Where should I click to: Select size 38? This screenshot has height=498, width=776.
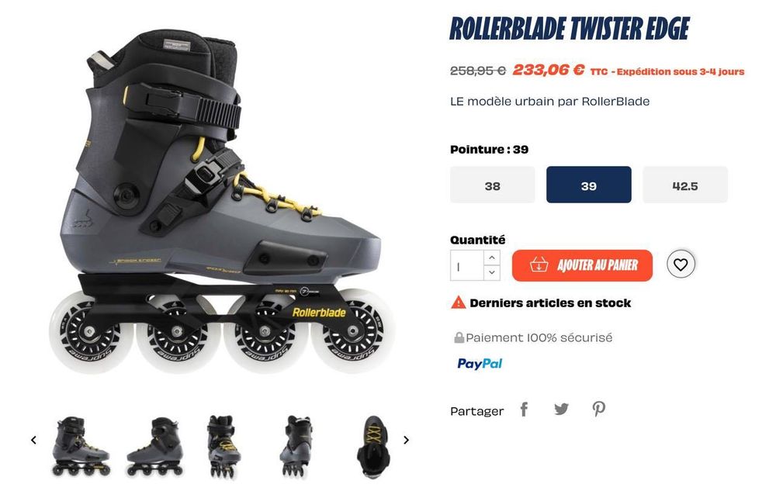(x=493, y=185)
